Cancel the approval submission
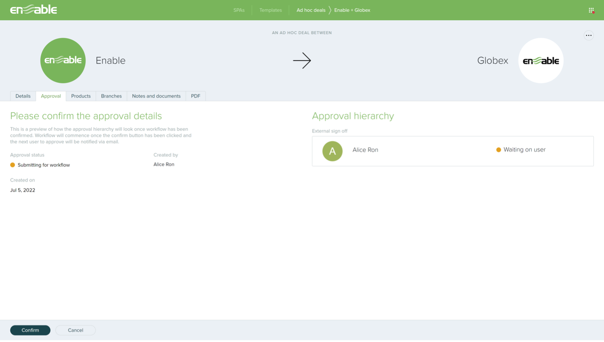 75,330
